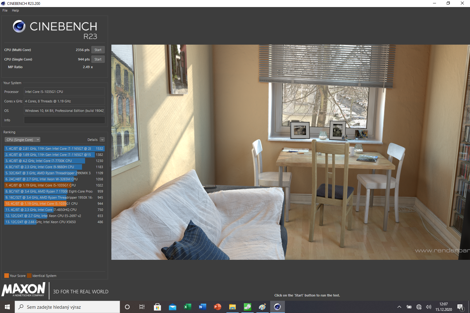Click the rendered room preview image

[x=290, y=152]
